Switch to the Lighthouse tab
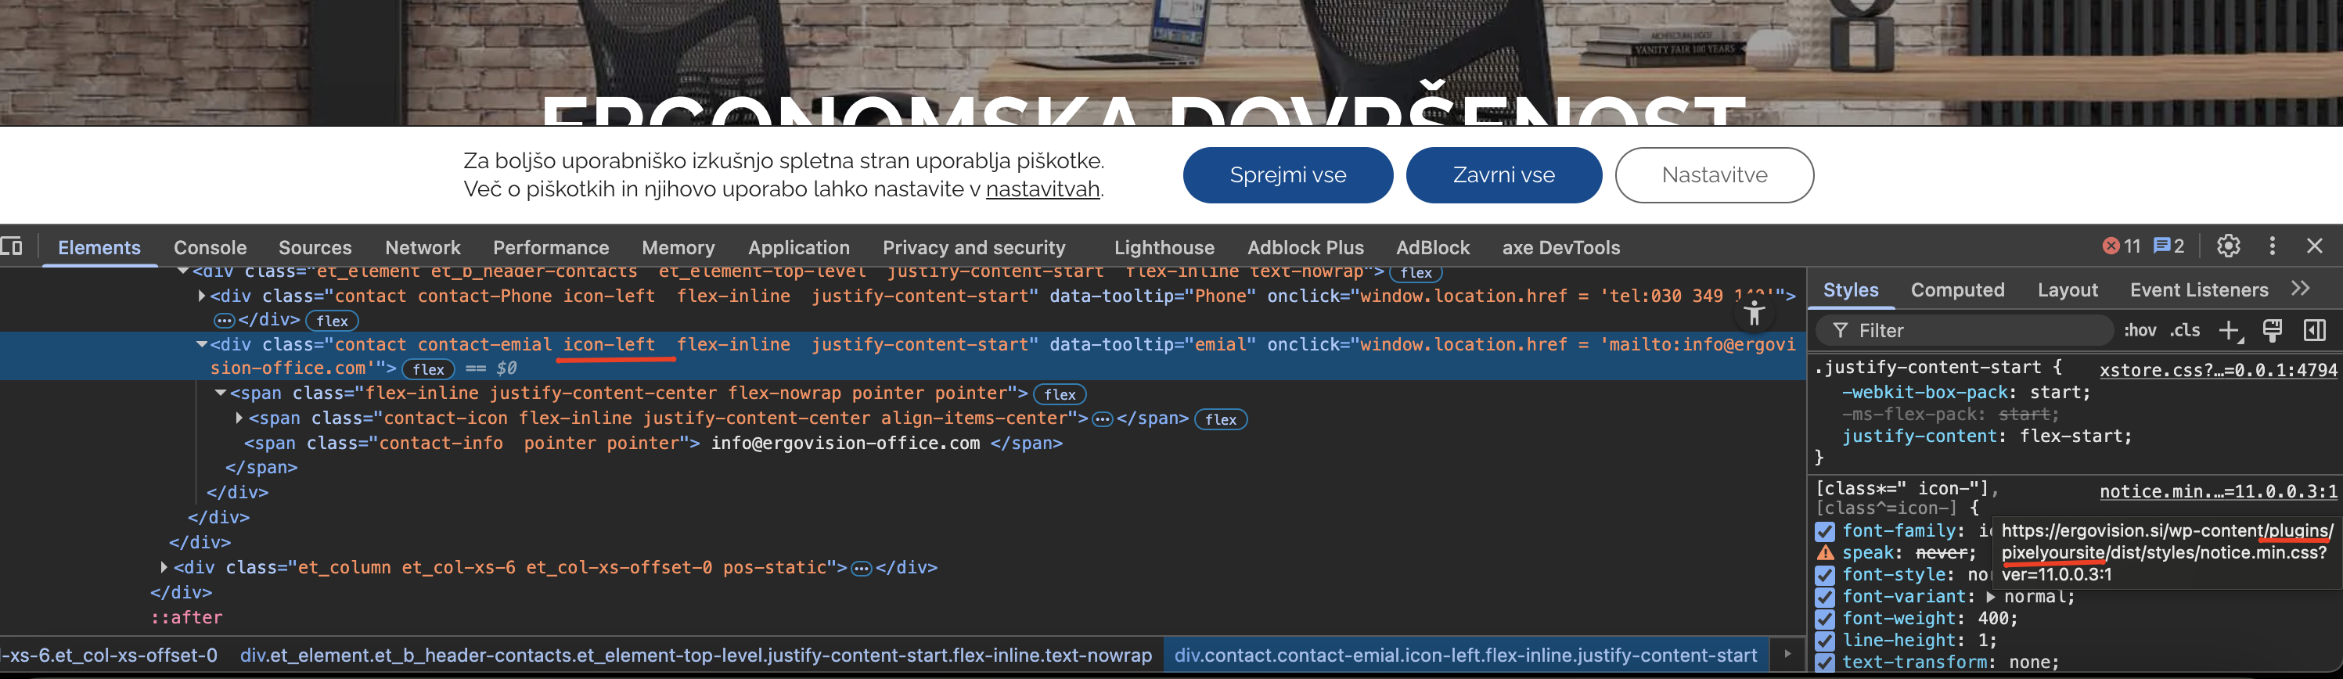2343x679 pixels. (x=1164, y=247)
